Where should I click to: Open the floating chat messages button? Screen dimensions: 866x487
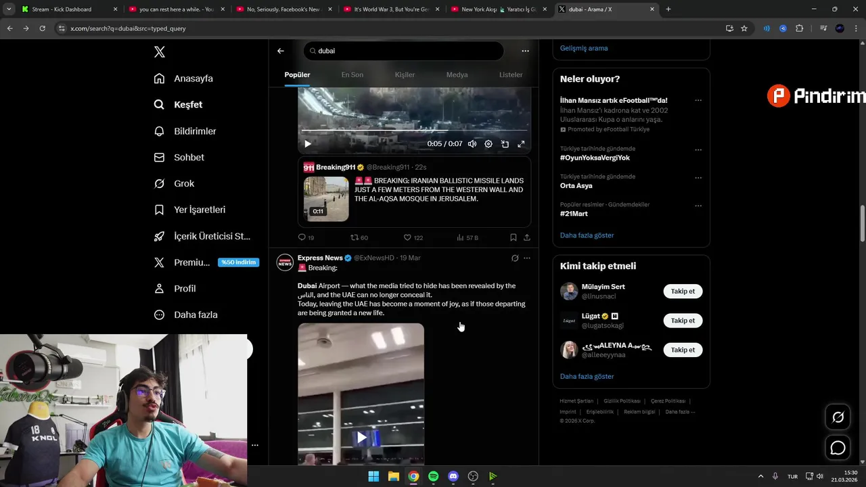(838, 448)
